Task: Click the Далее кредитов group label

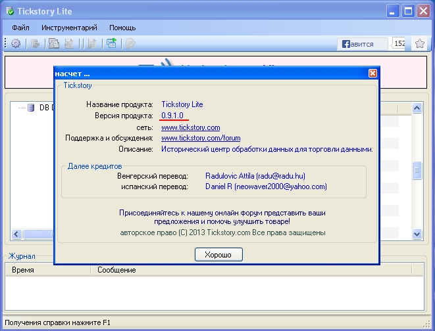Action: point(95,166)
